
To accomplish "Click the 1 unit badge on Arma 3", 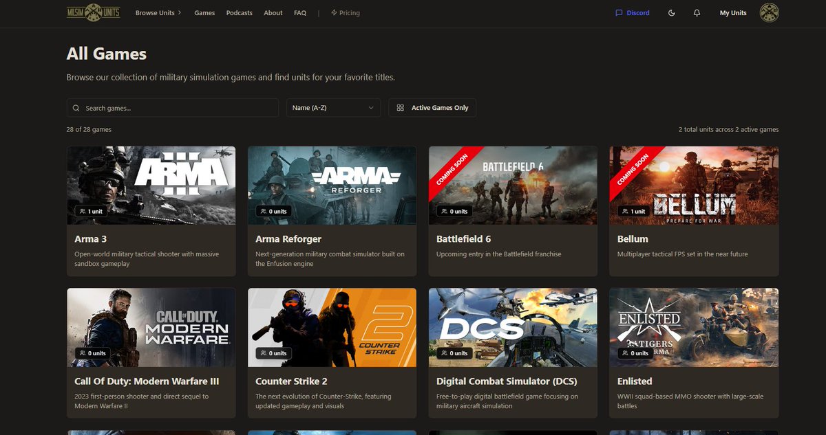I will 91,212.
